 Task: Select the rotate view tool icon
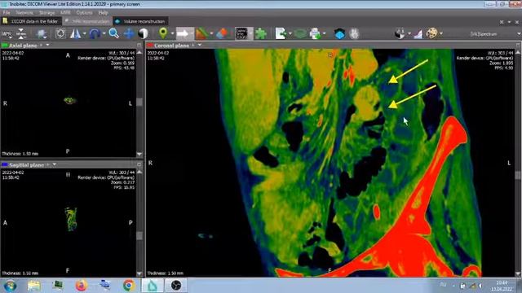(60, 33)
